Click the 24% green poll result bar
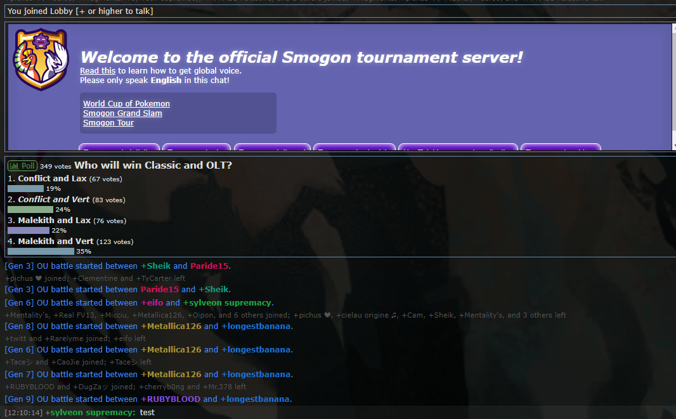 pyautogui.click(x=30, y=209)
